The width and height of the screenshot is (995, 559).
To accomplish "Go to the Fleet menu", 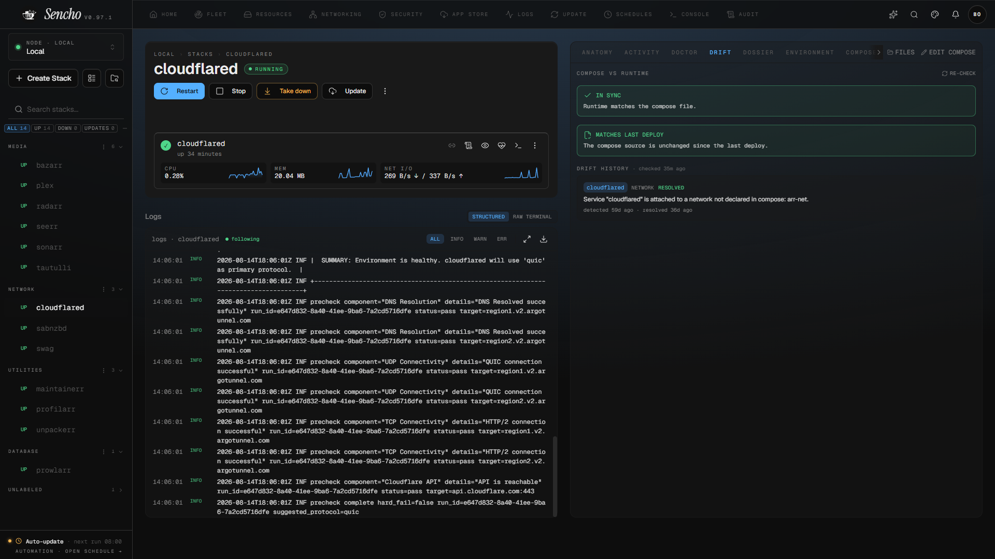I will (x=210, y=14).
